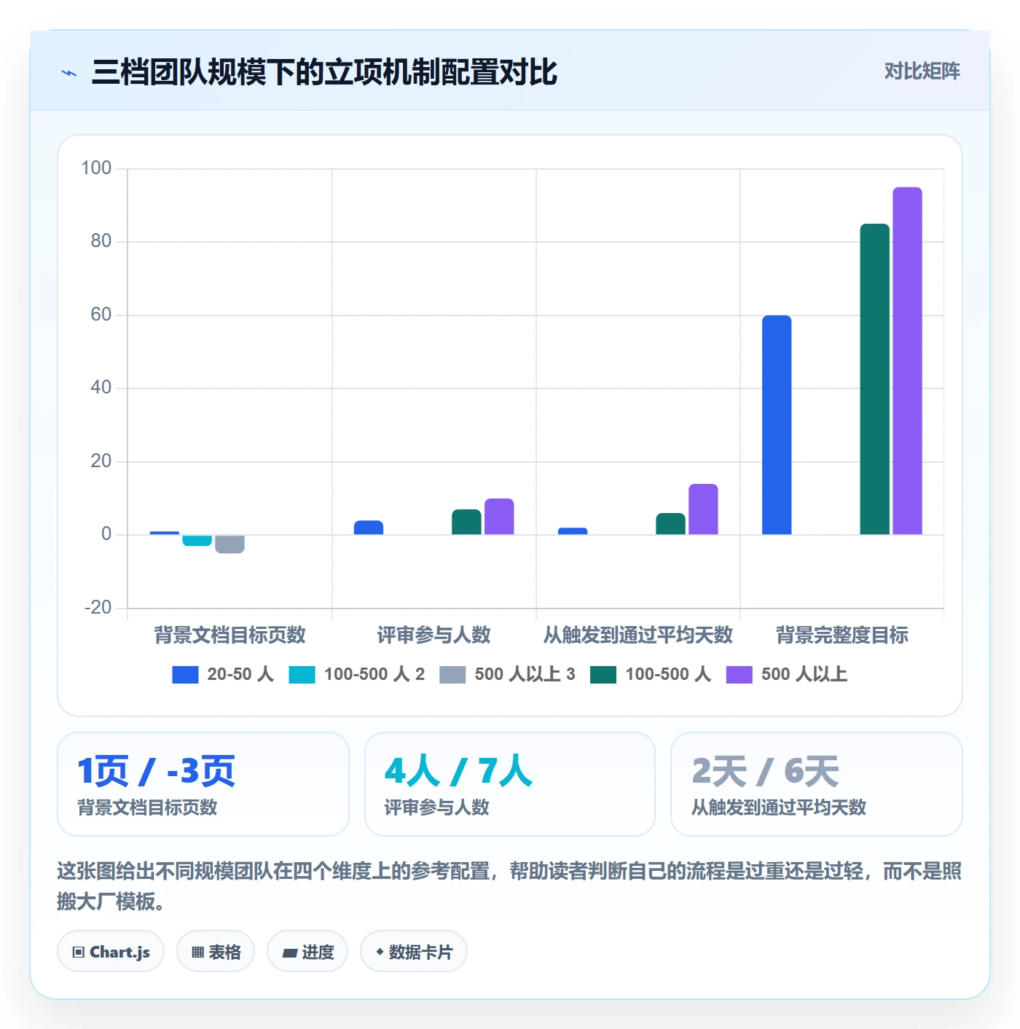Click the green bar in 评审参与人数
Viewport: 1020px width, 1029px height.
[x=466, y=522]
